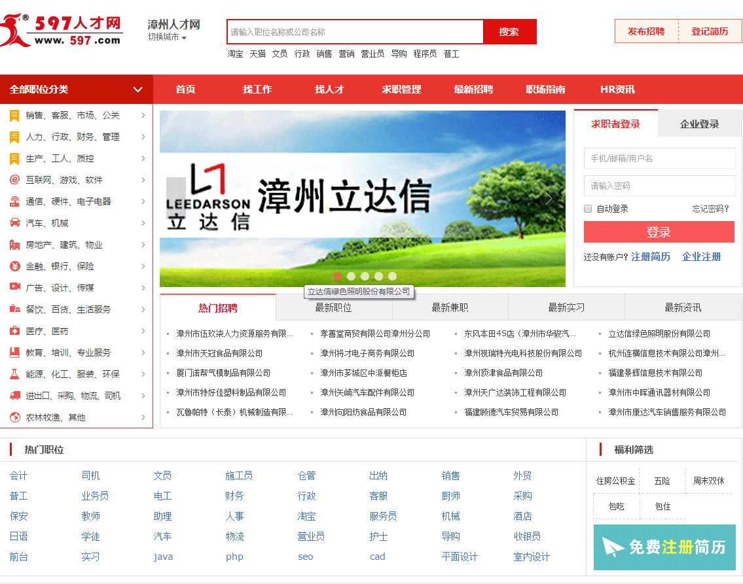Open the 企业注册 link
This screenshot has width=743, height=584.
click(x=701, y=256)
